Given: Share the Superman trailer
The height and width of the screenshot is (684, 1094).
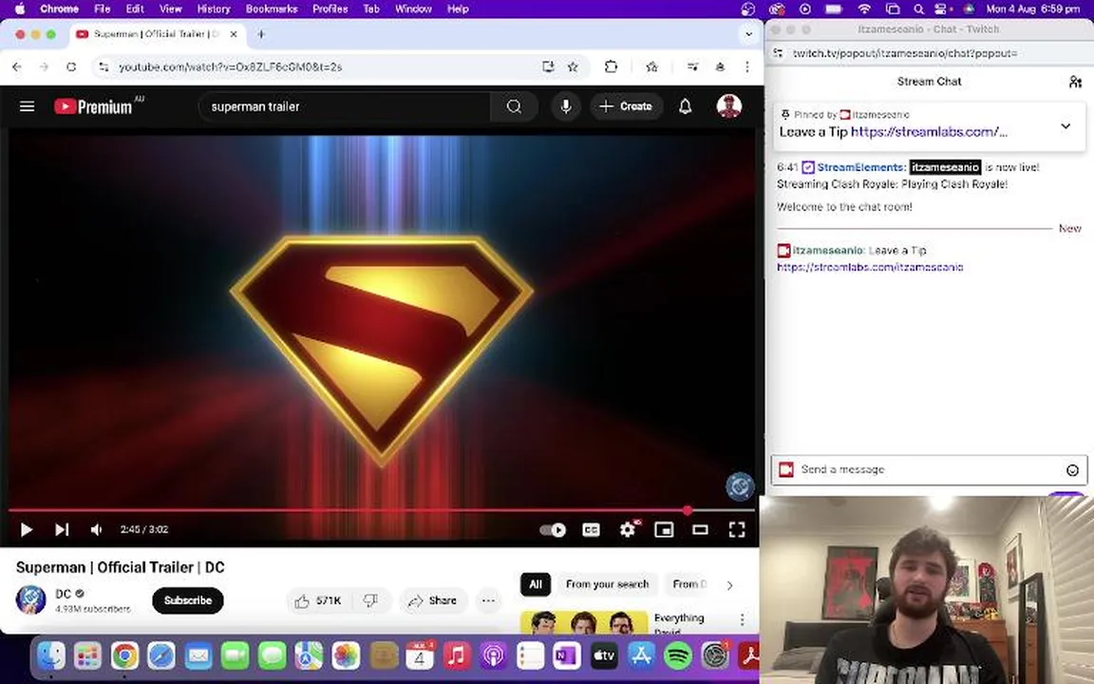Looking at the screenshot, I should 433,601.
